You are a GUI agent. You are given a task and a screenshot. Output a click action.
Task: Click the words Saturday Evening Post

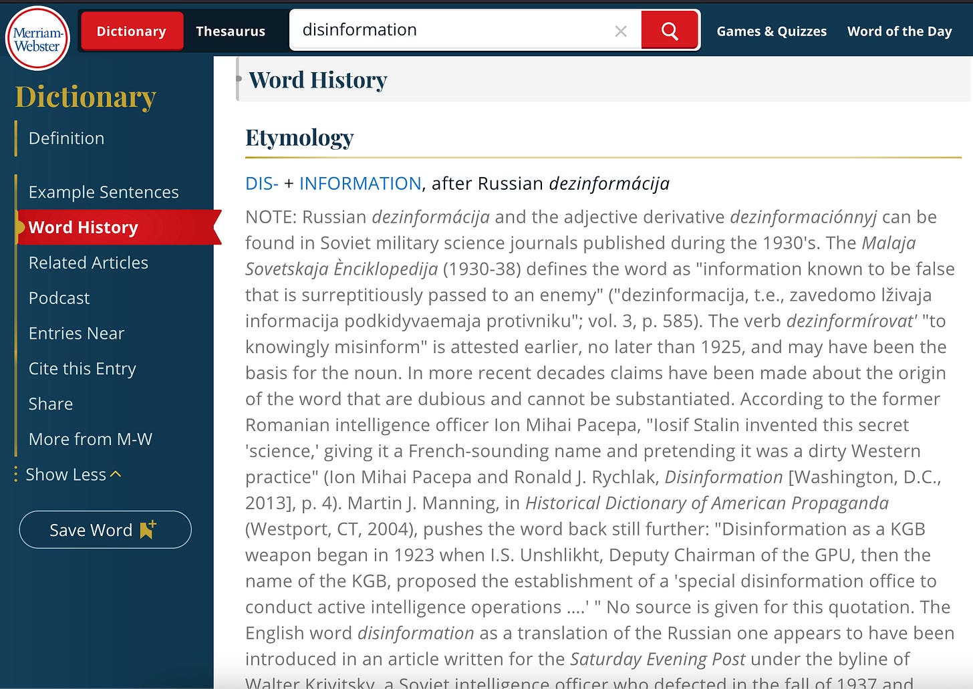[x=658, y=659]
